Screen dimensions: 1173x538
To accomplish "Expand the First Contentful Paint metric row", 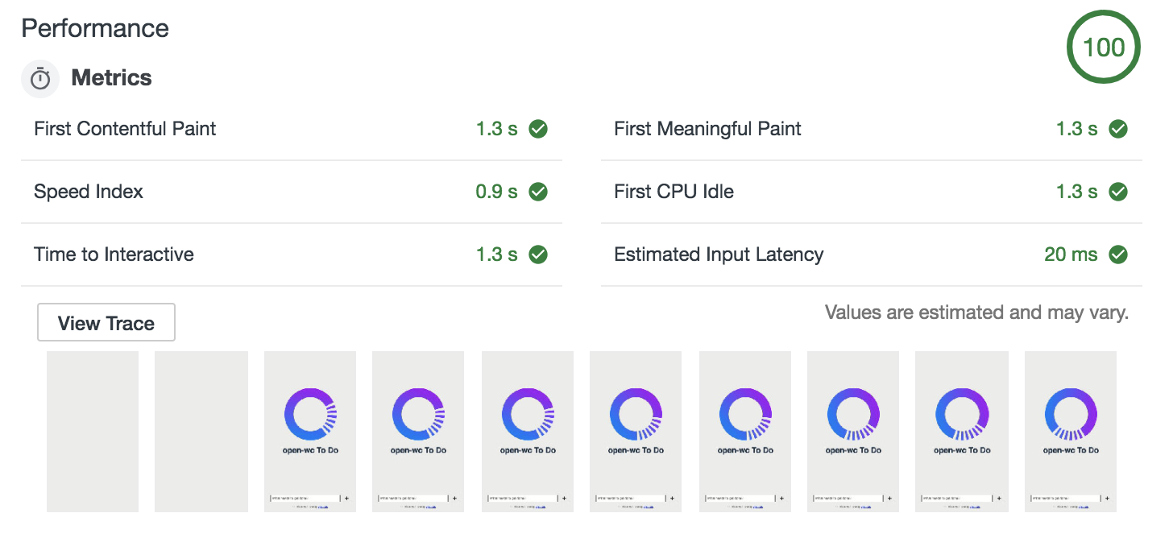I will pos(292,129).
